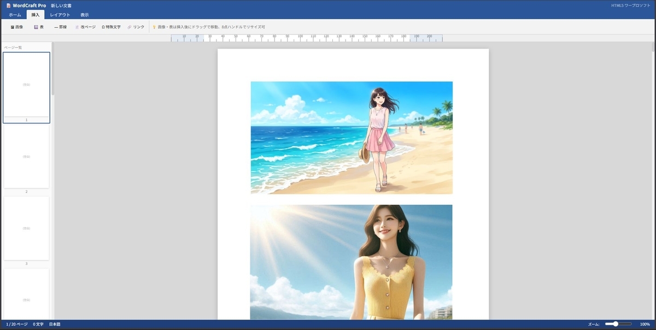Select the yellow dress woman image
656x330 pixels.
pos(352,262)
